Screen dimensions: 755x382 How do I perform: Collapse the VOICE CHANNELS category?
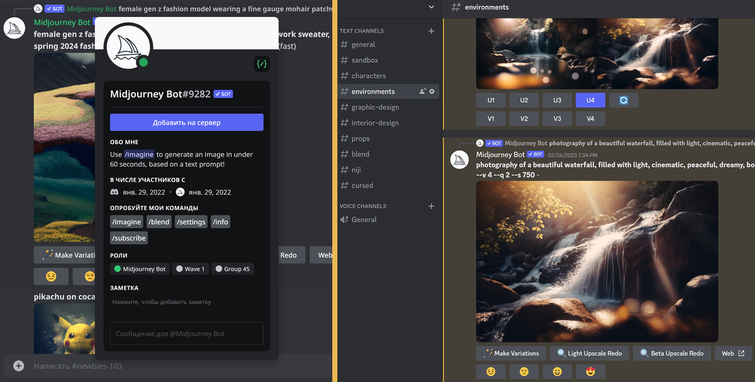pos(362,206)
